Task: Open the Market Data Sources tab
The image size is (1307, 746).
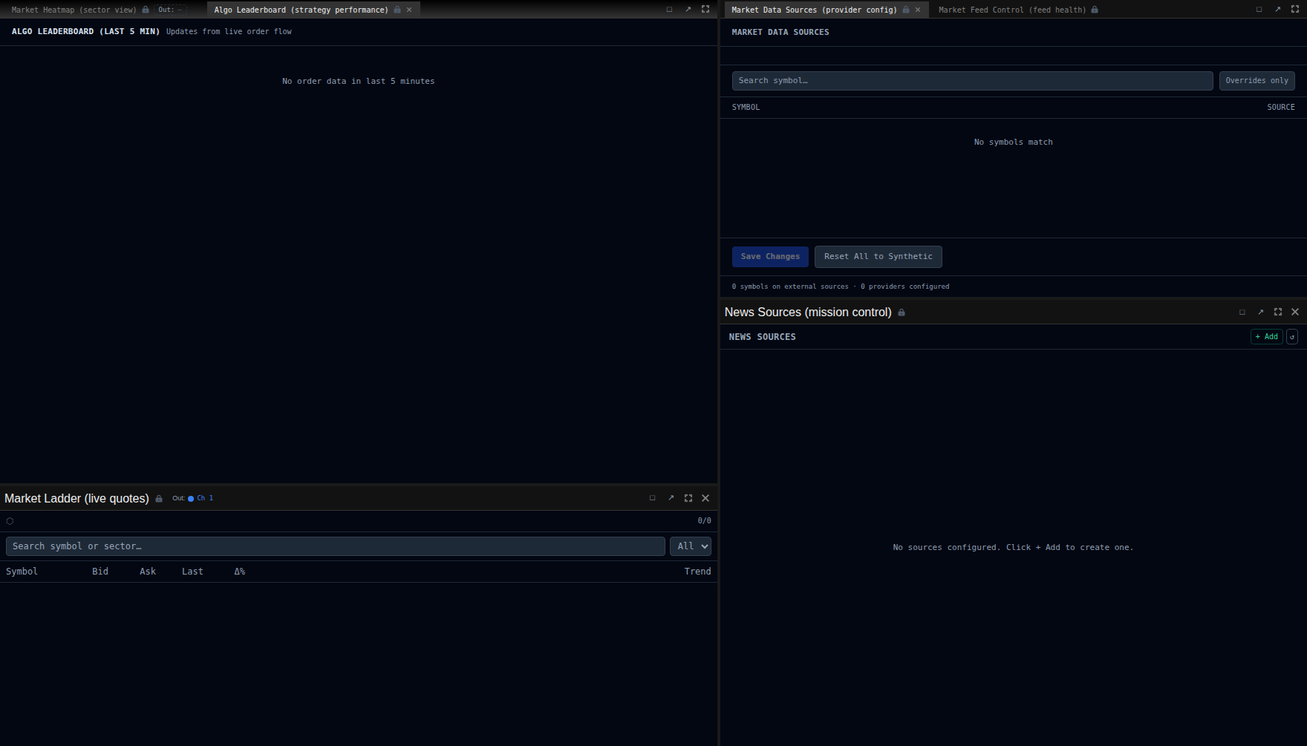Action: pyautogui.click(x=814, y=10)
